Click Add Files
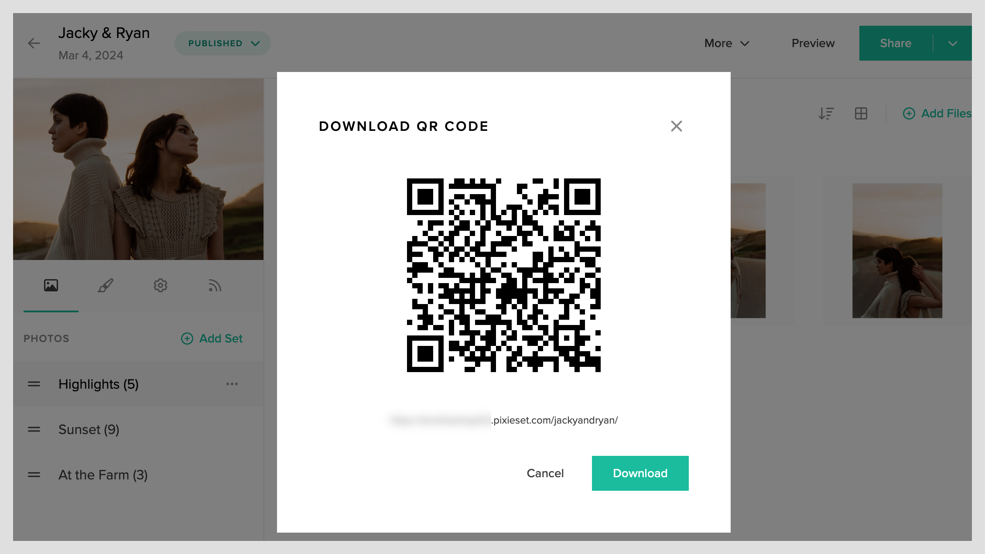Image resolution: width=985 pixels, height=554 pixels. (x=937, y=113)
